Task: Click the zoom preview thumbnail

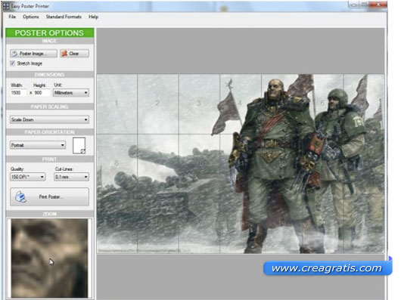Action: tap(49, 258)
